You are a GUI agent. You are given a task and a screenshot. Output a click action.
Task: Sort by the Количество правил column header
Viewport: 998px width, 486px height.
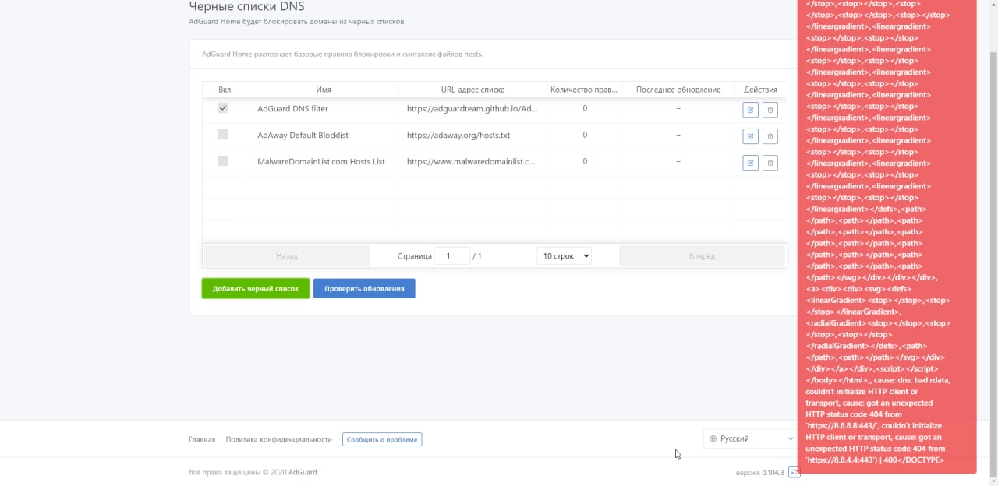tap(584, 90)
